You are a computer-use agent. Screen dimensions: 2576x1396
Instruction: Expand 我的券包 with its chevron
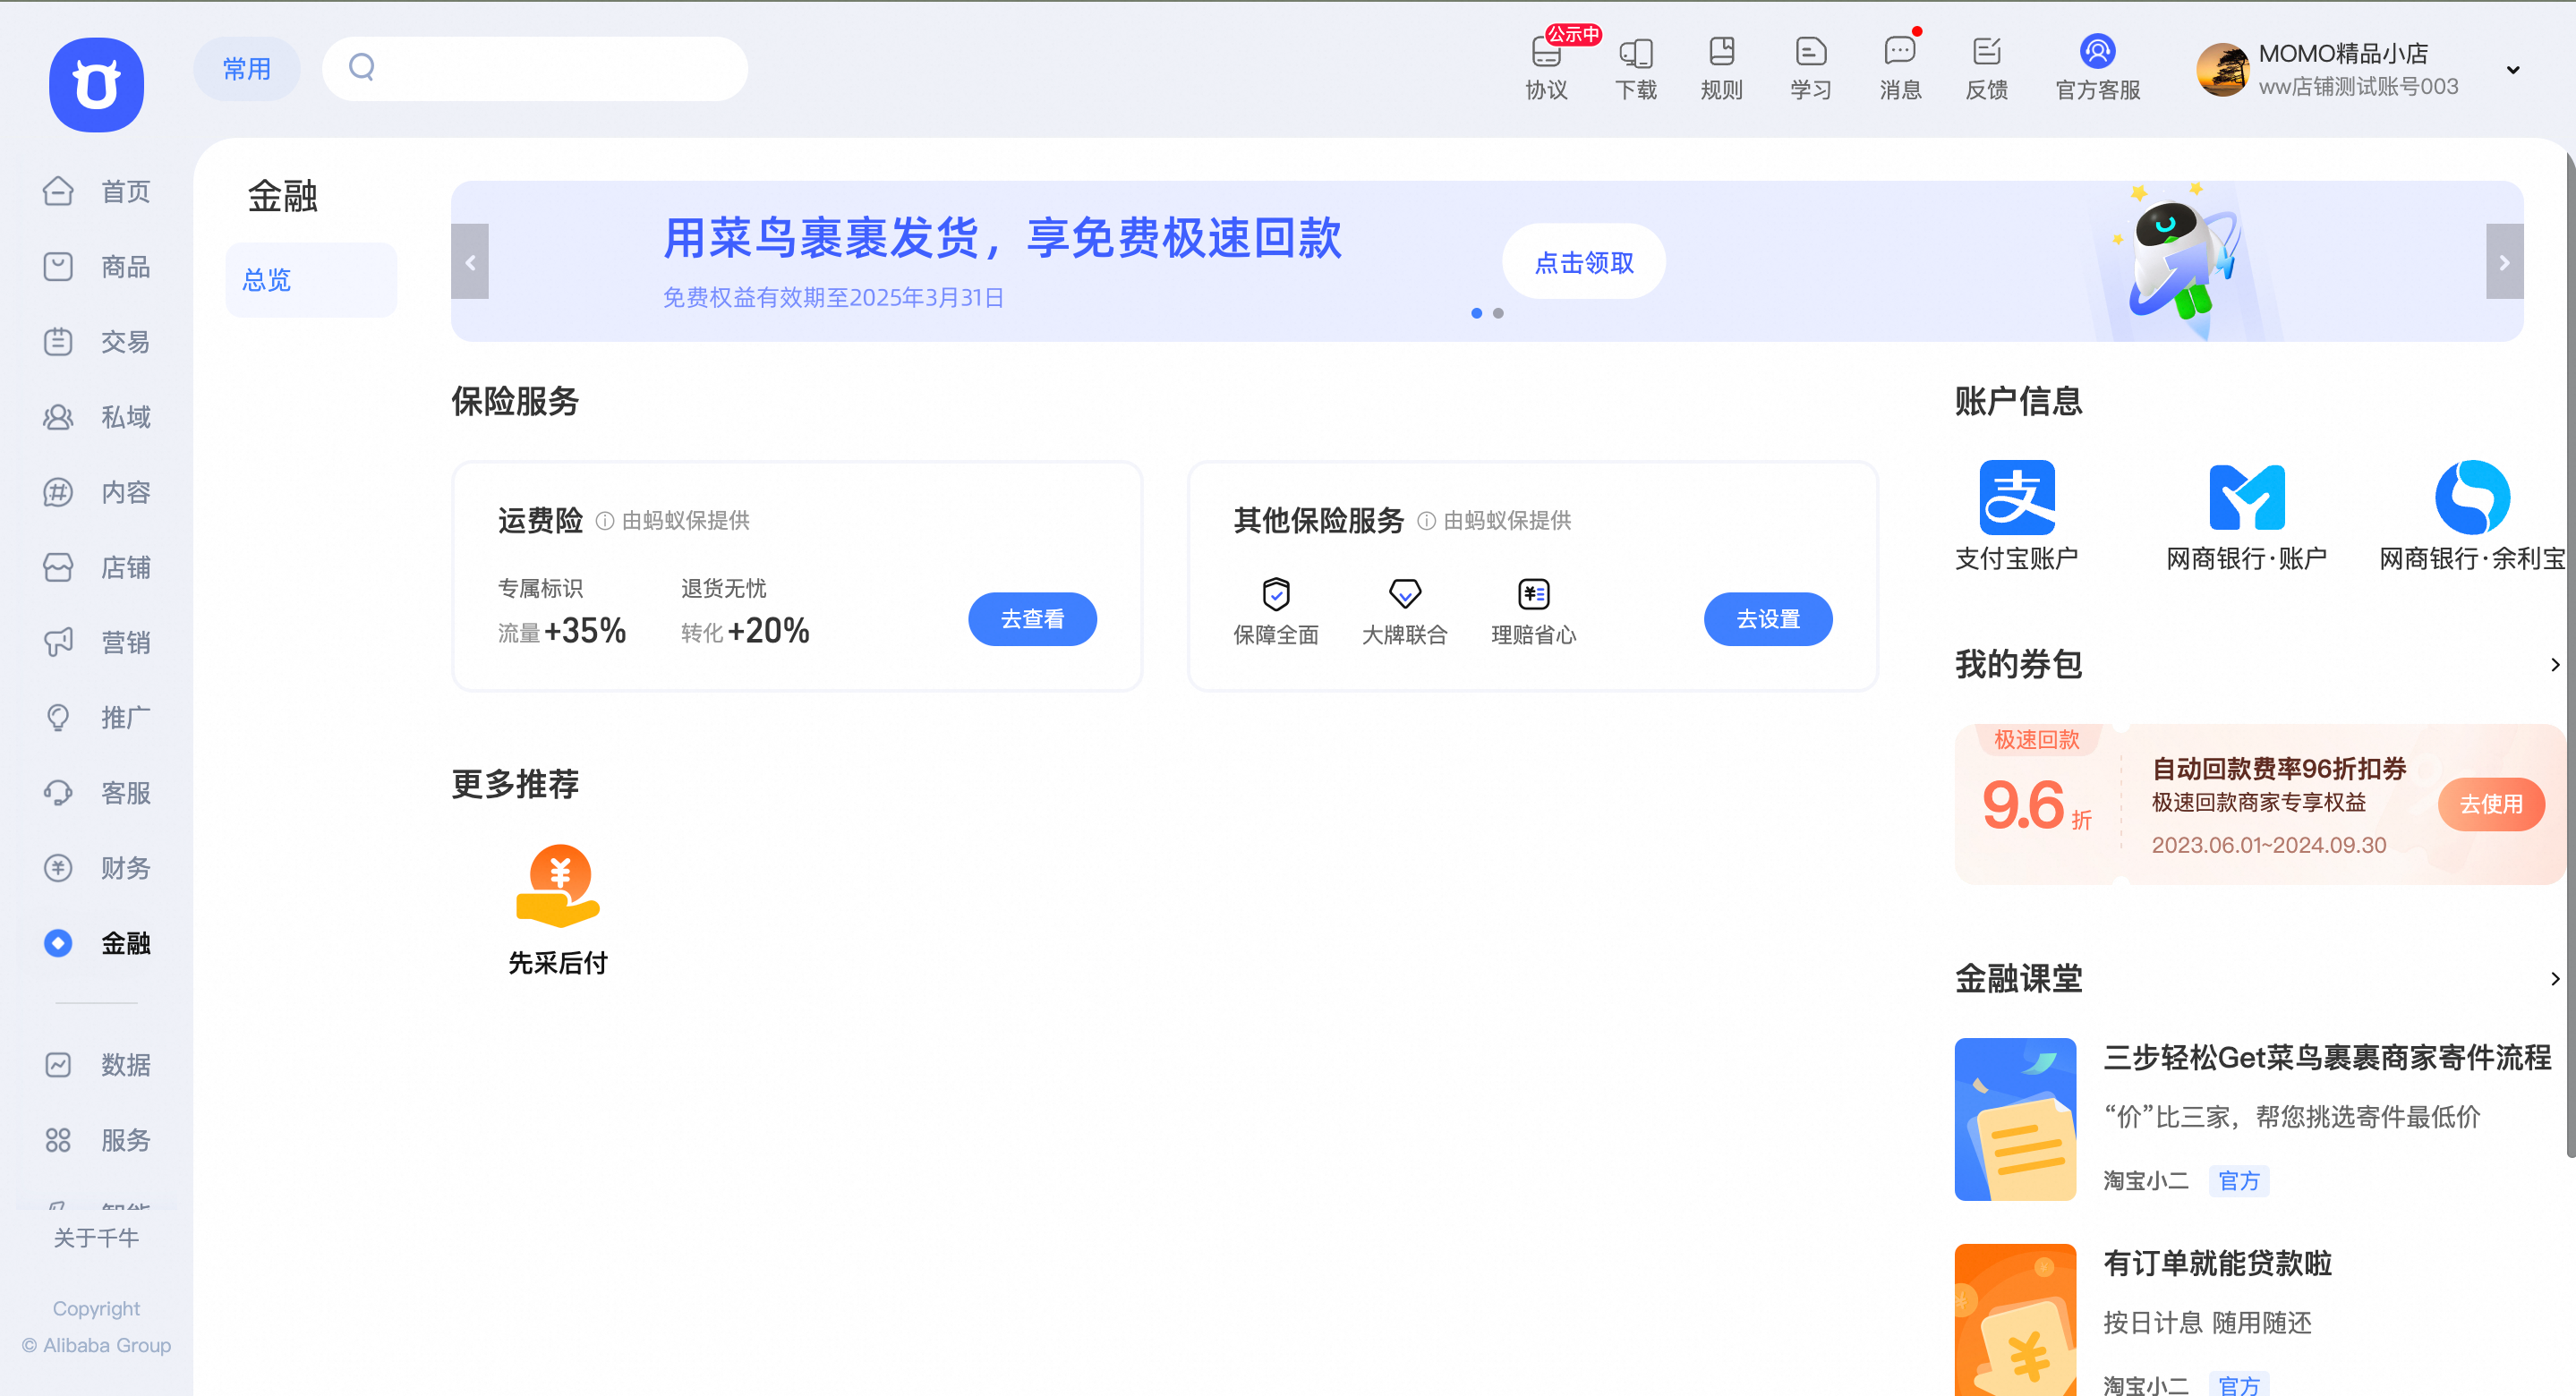2555,665
